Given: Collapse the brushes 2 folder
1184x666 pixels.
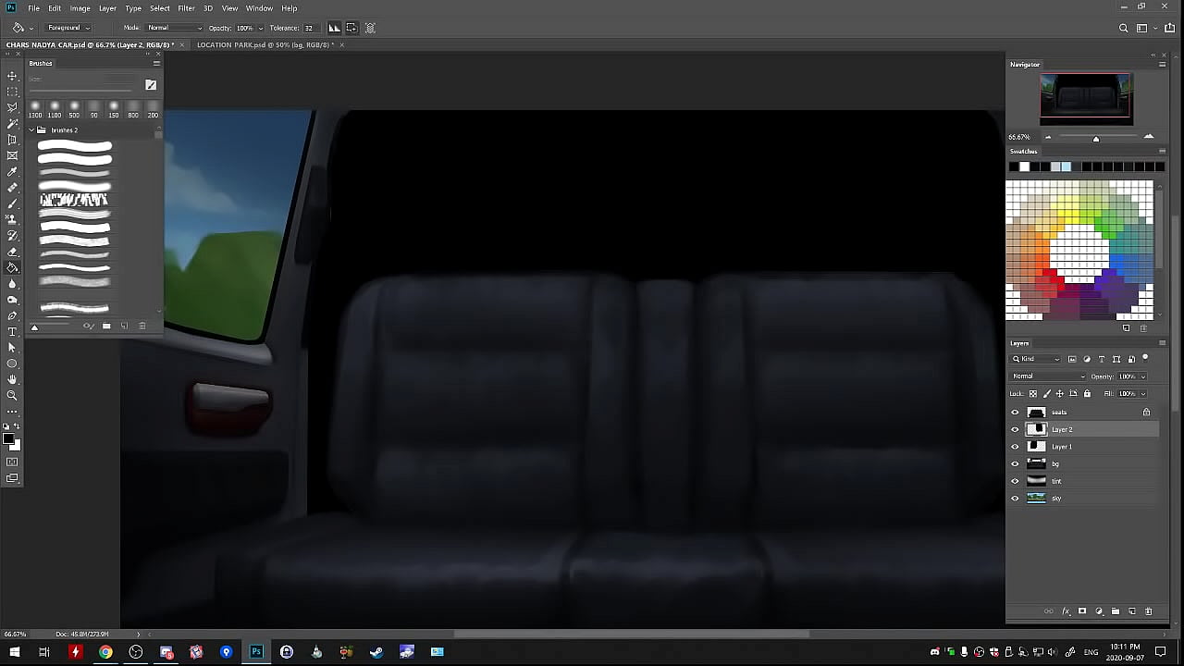Looking at the screenshot, I should pyautogui.click(x=31, y=130).
